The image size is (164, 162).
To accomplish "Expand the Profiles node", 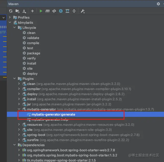I will click(10, 17).
